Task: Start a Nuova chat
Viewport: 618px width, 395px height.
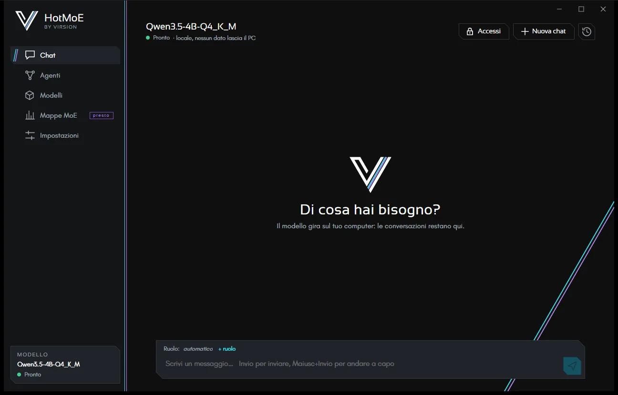Action: coord(544,31)
